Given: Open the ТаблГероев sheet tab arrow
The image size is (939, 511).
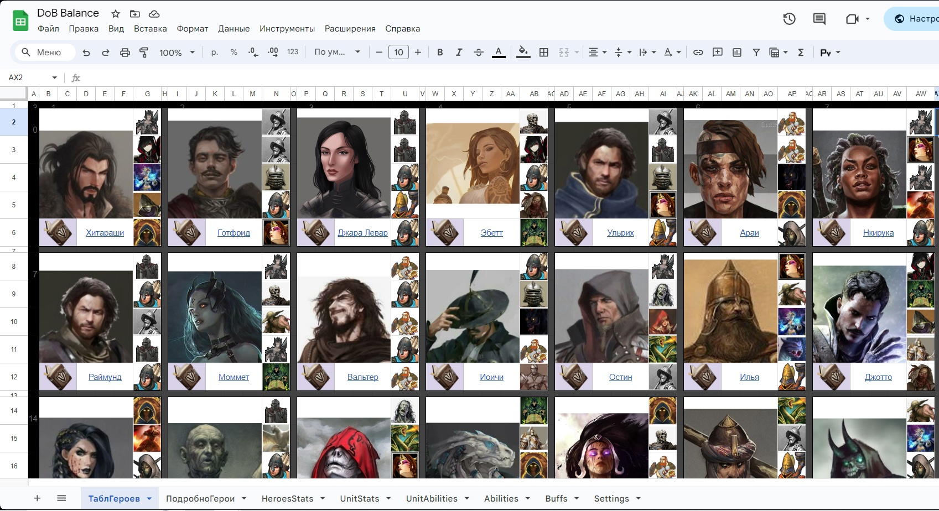Looking at the screenshot, I should click(149, 499).
